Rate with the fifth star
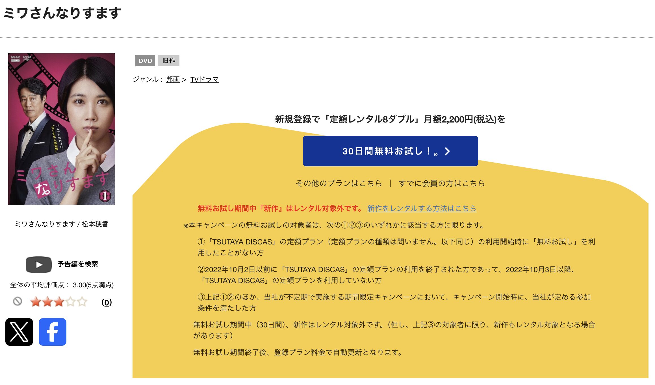The image size is (655, 385). point(82,302)
